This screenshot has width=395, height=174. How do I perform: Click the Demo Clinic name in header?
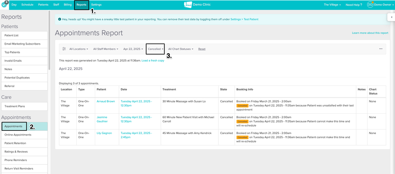point(202,5)
